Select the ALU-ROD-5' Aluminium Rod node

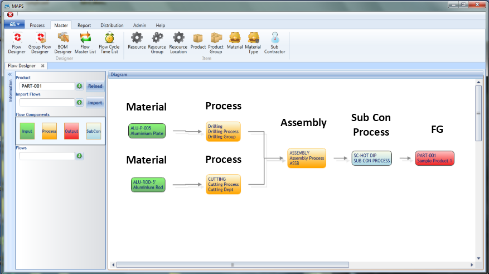[x=148, y=185]
